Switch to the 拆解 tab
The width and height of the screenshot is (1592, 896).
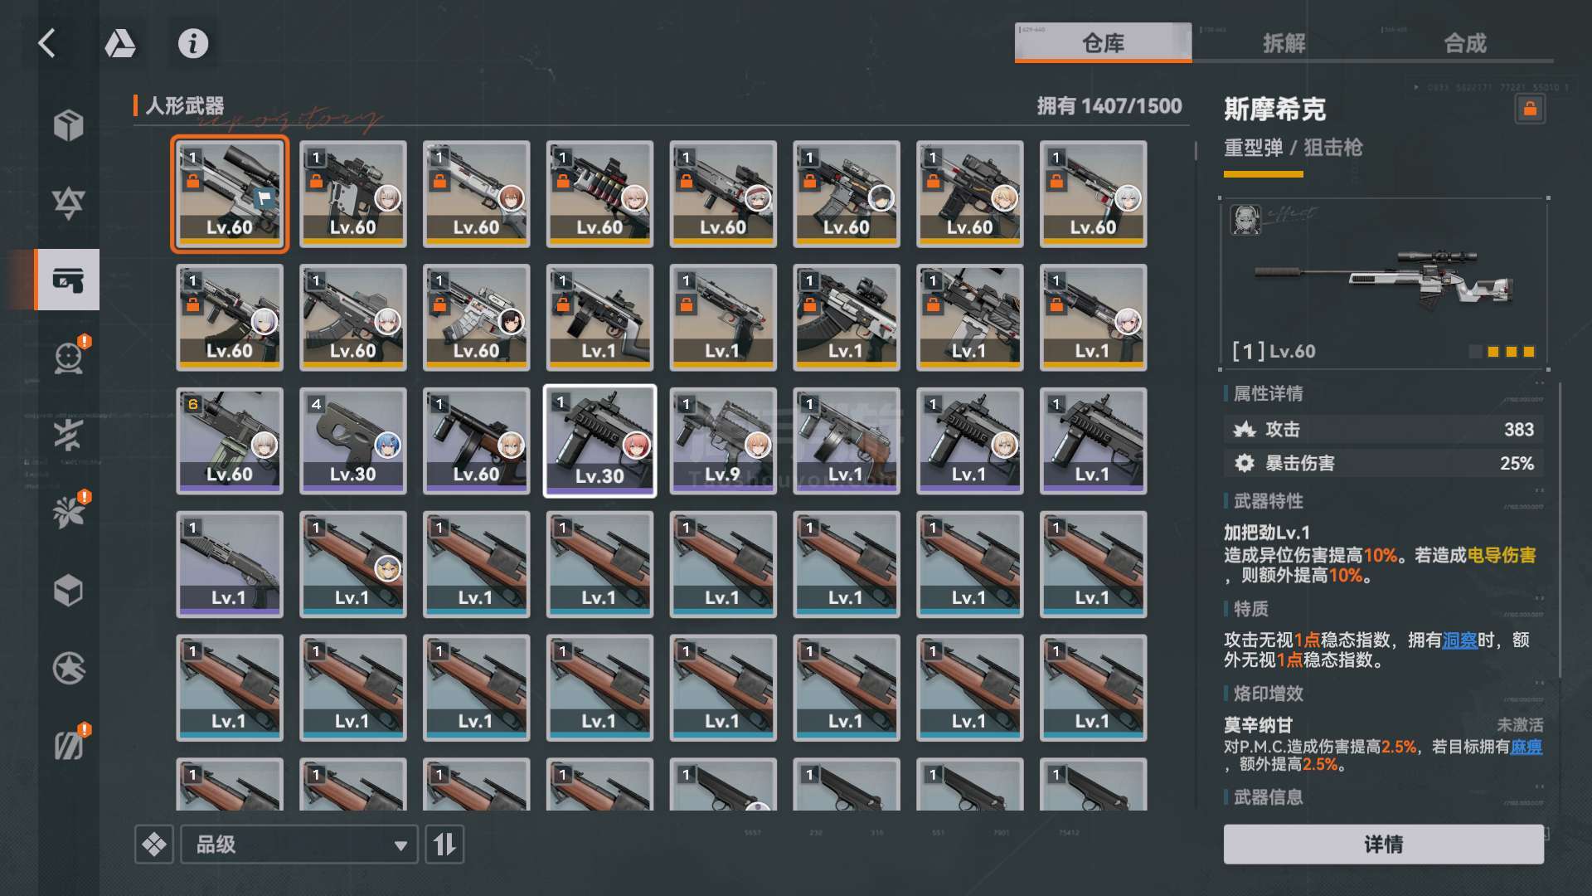tap(1284, 43)
